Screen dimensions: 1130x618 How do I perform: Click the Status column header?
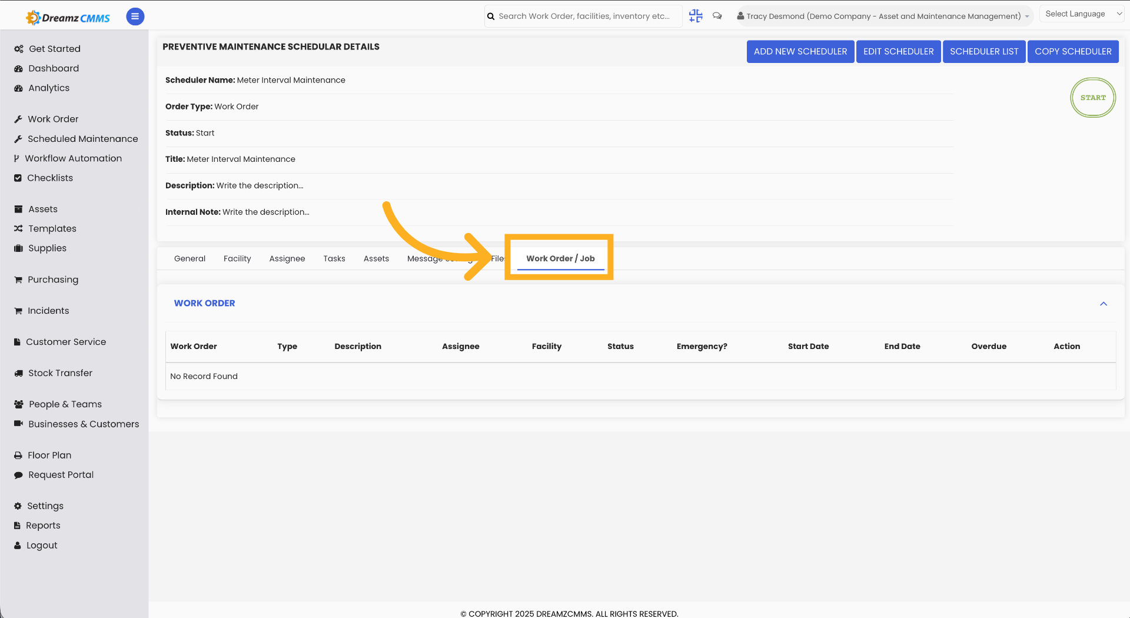click(620, 346)
